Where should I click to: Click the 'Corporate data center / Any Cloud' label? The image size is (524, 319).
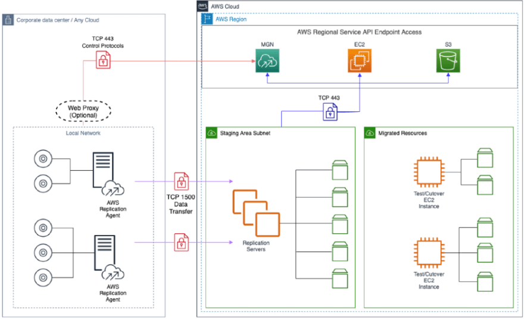click(x=58, y=20)
